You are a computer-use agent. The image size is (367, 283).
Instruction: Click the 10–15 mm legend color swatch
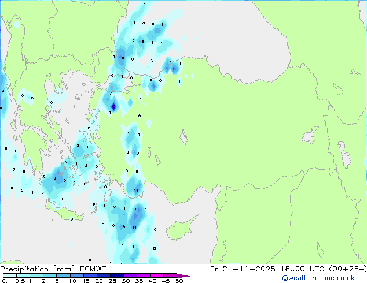(x=76, y=275)
